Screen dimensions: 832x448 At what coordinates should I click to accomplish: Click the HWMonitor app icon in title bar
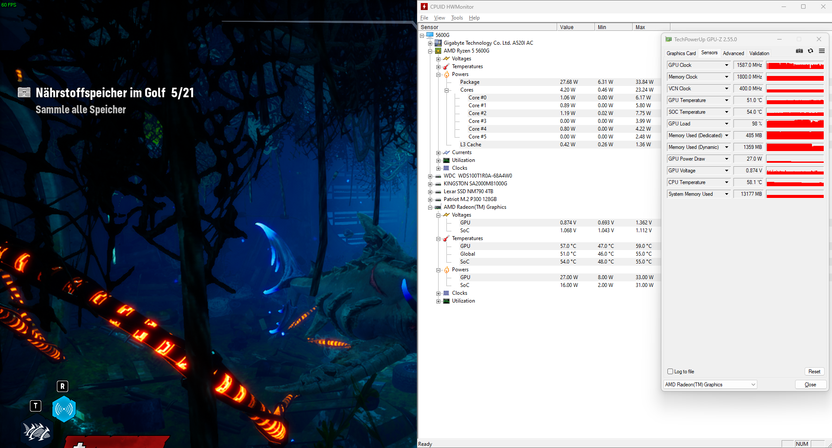pos(424,7)
